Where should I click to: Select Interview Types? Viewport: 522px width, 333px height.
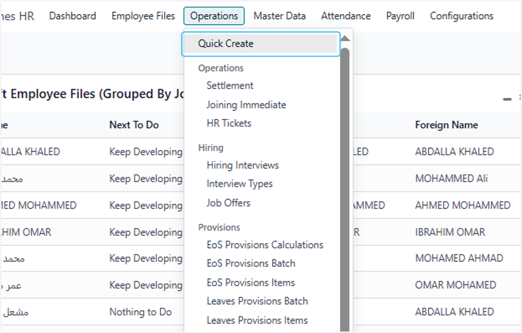pyautogui.click(x=239, y=184)
